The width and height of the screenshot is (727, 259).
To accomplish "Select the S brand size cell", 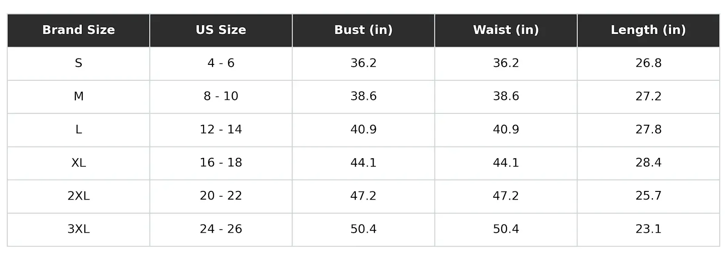I will pos(79,63).
